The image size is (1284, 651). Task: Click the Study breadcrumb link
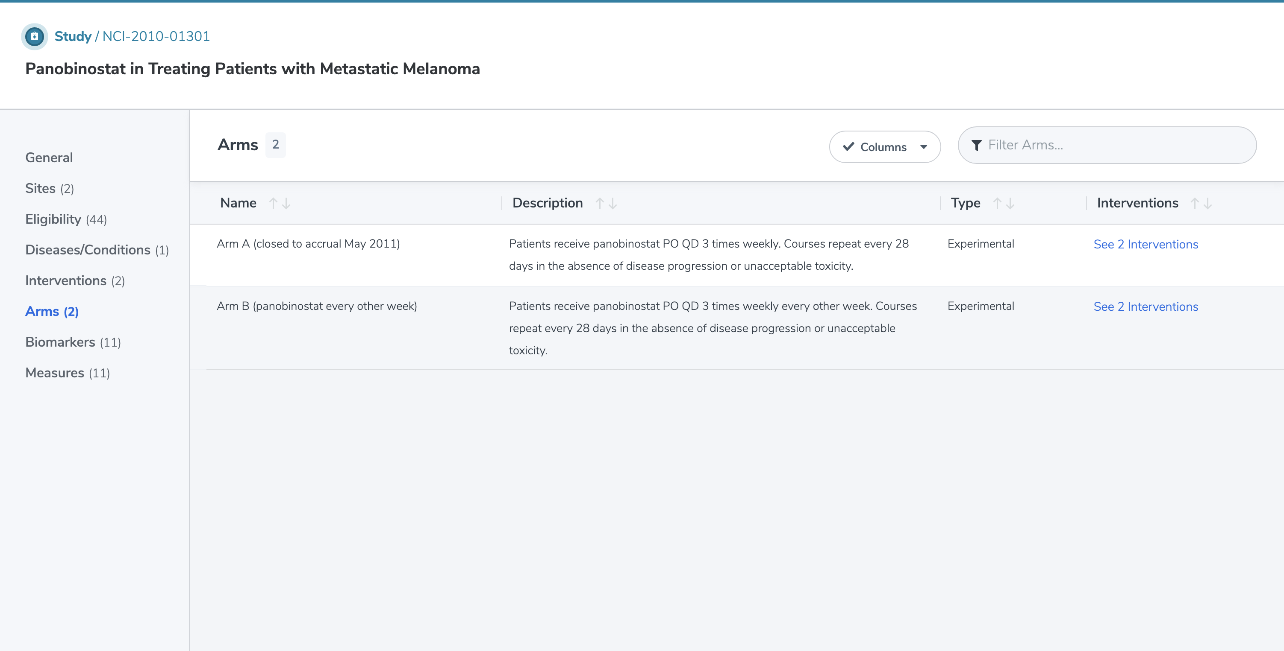coord(73,36)
